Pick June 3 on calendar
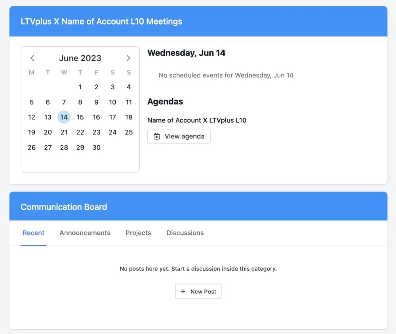This screenshot has width=396, height=334. pyautogui.click(x=112, y=87)
